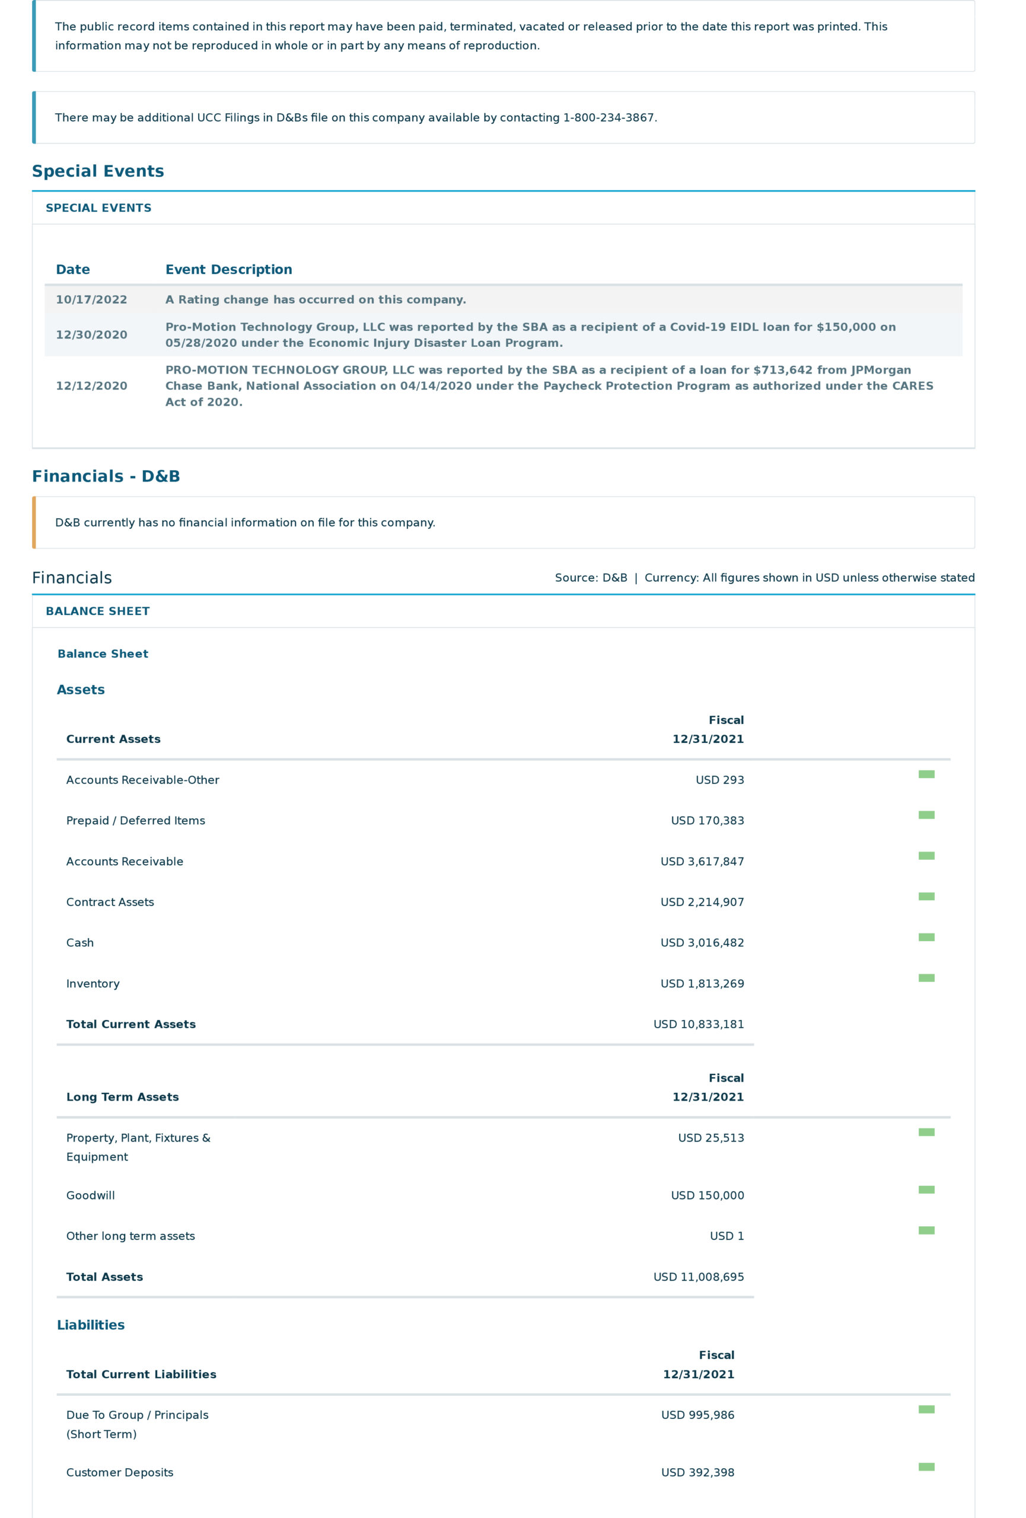The width and height of the screenshot is (1026, 1518).
Task: Click green indicator for Prepaid / Deferred Items
Action: pyautogui.click(x=926, y=815)
